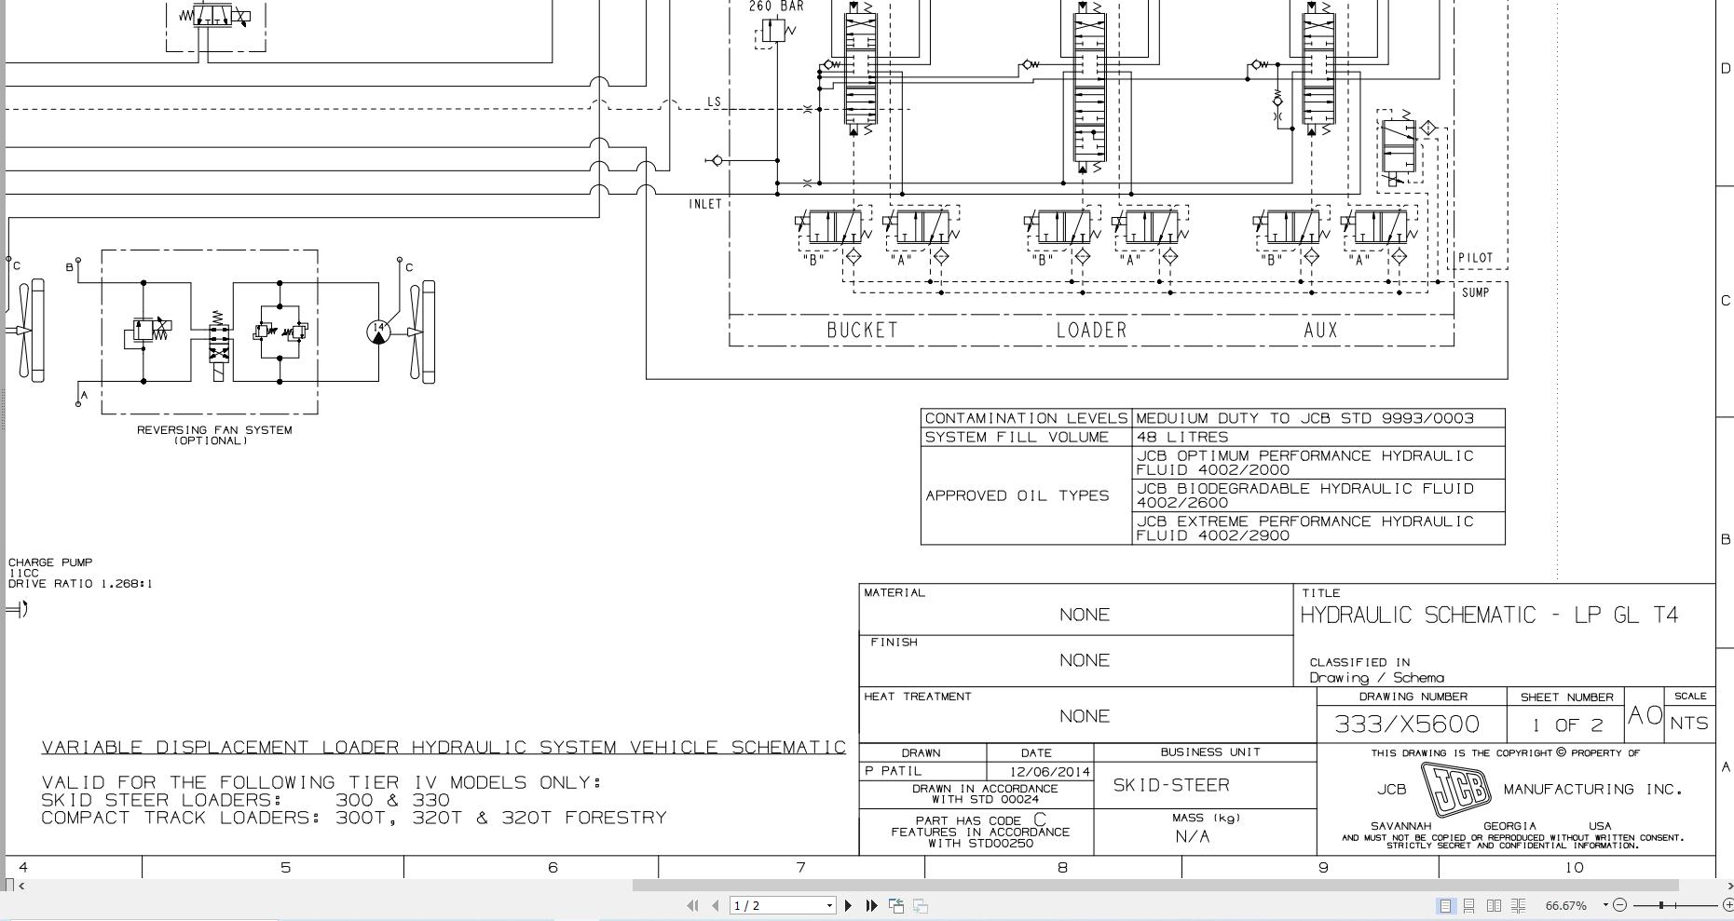
Task: Select continuous page view layout
Action: (x=1468, y=905)
